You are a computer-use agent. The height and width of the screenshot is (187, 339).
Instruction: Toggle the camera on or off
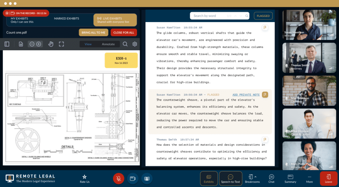click(x=133, y=178)
